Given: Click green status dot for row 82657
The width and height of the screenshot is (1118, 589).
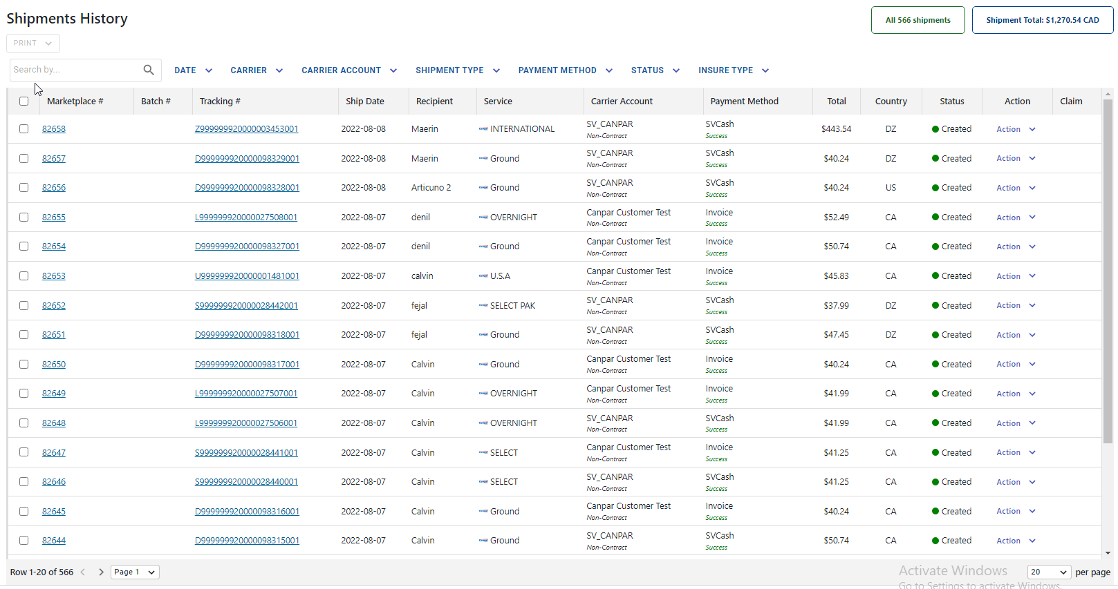Looking at the screenshot, I should coord(935,159).
